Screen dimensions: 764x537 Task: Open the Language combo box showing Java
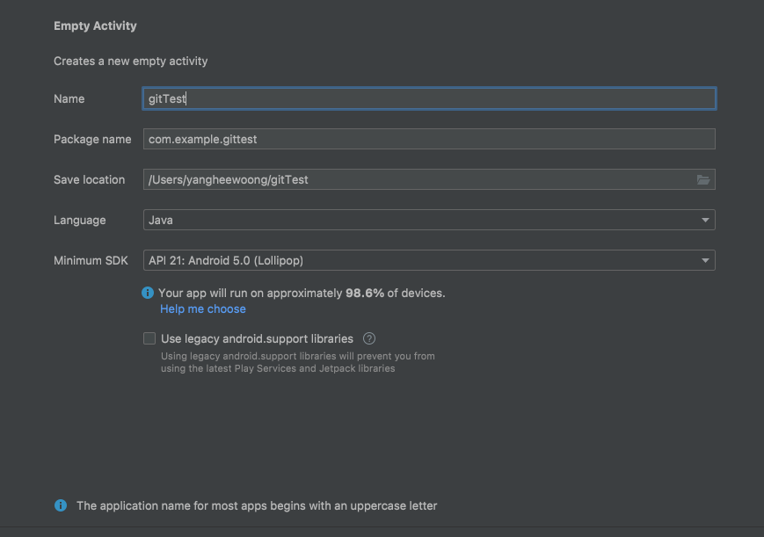coord(422,221)
